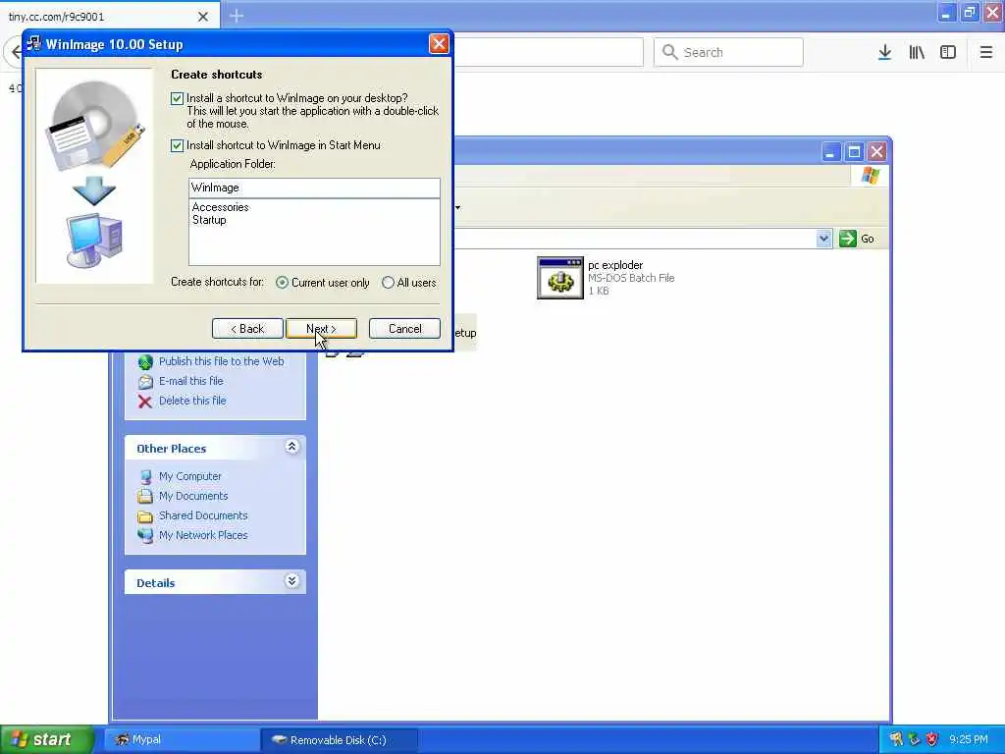Collapse the Other Places panel
The width and height of the screenshot is (1005, 754).
(291, 447)
